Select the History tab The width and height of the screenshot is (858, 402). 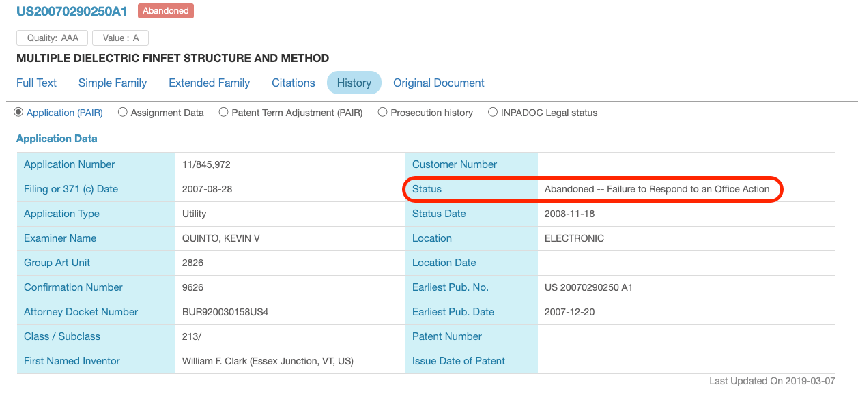pos(354,83)
